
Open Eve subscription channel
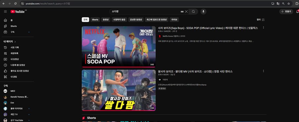coord(12,103)
